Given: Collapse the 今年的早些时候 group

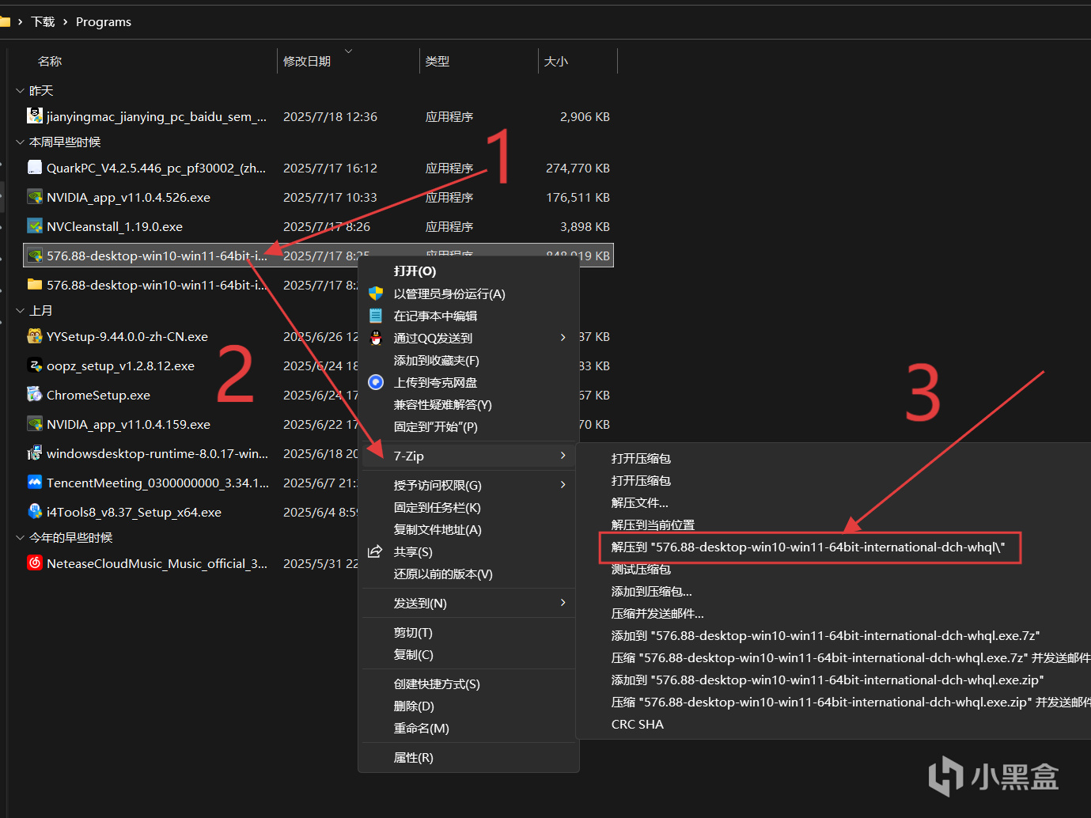Looking at the screenshot, I should tap(20, 538).
